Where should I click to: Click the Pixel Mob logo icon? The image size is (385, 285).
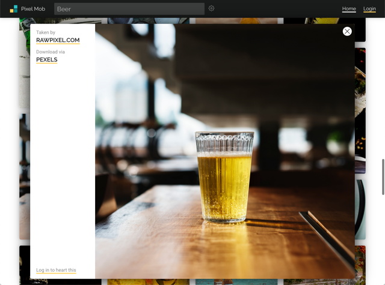point(13,9)
